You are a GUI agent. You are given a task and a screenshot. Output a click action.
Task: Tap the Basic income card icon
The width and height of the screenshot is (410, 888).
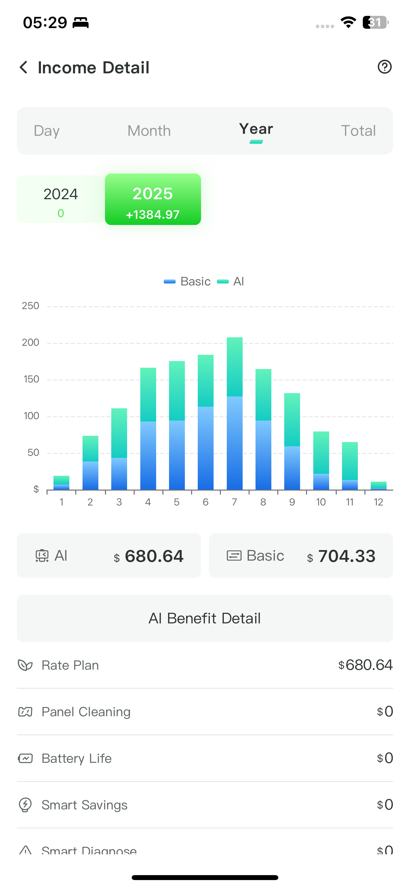coord(234,556)
